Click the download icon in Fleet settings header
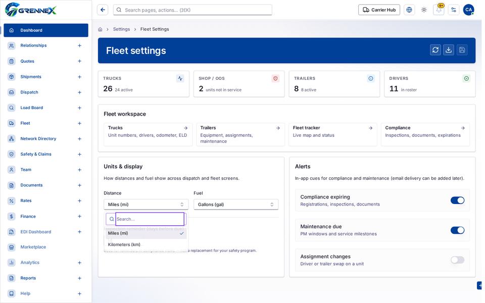The height and width of the screenshot is (303, 485). tap(449, 50)
